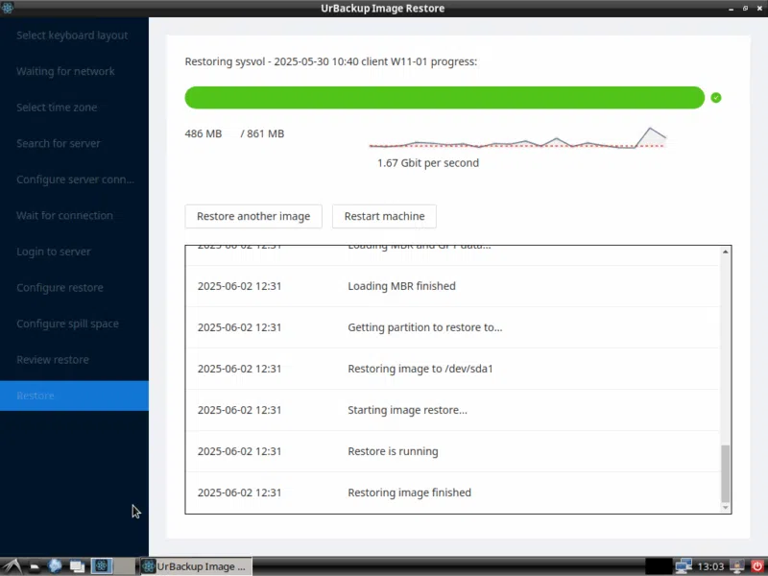This screenshot has width=768, height=576.
Task: Close the UrBackup Image Restore window
Action: [x=759, y=9]
